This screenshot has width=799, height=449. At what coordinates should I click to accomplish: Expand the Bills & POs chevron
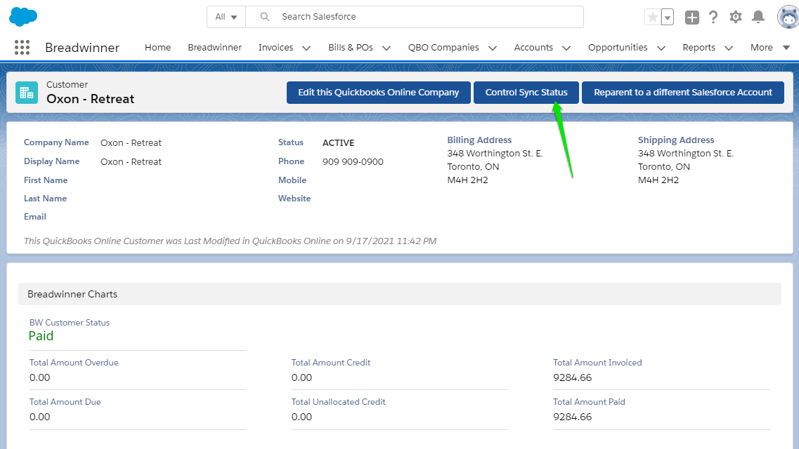(x=386, y=48)
